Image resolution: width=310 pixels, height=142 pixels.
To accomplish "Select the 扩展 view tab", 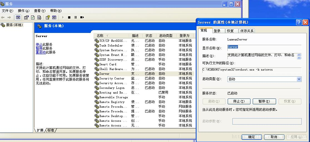I will [x=40, y=130].
